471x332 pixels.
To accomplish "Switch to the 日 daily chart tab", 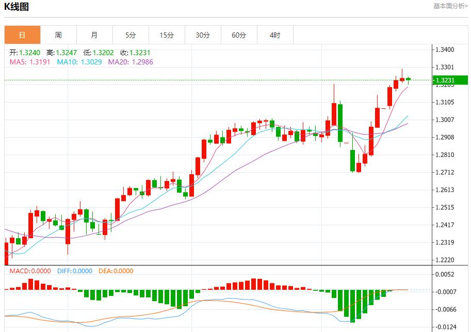I will tap(22, 35).
